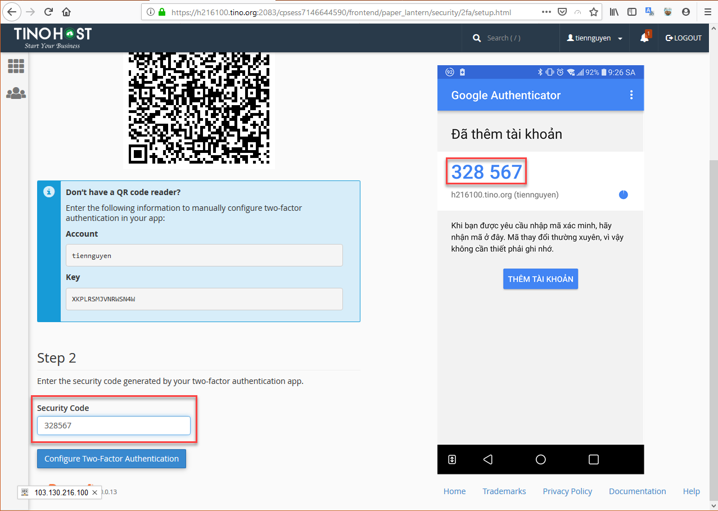
Task: Click the h216100.tino.org (tiennguyen) account text
Action: [x=505, y=195]
